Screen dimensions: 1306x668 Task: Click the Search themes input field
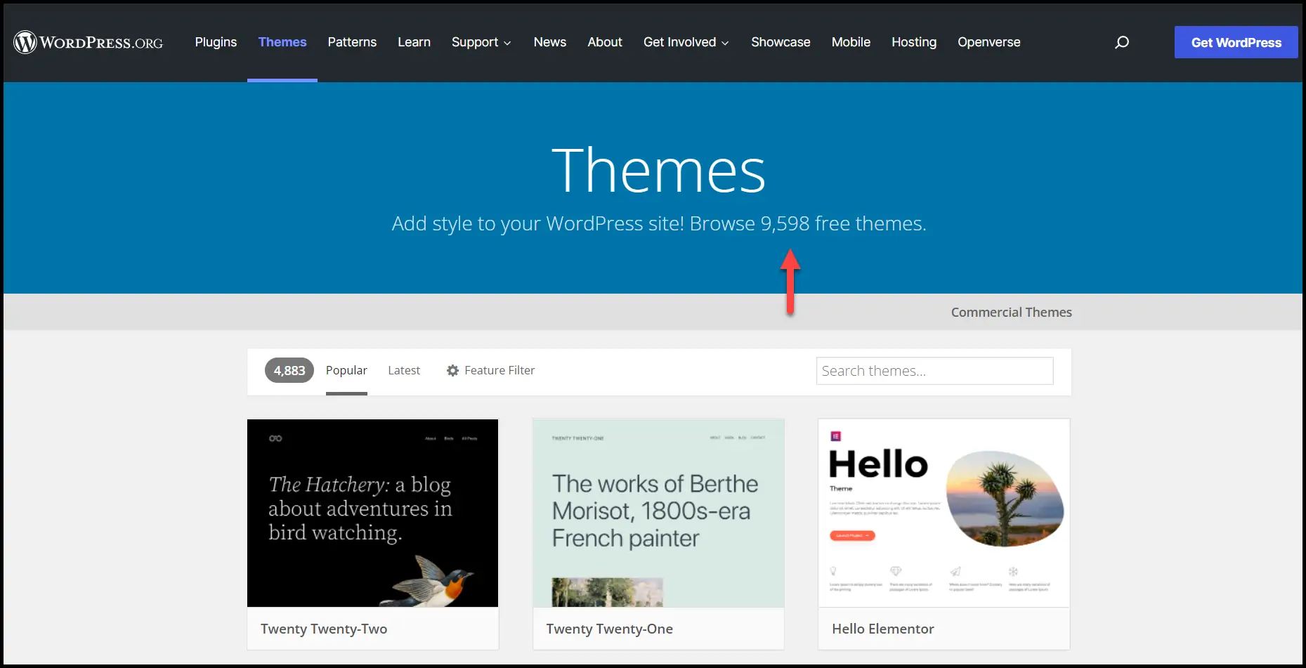(934, 371)
